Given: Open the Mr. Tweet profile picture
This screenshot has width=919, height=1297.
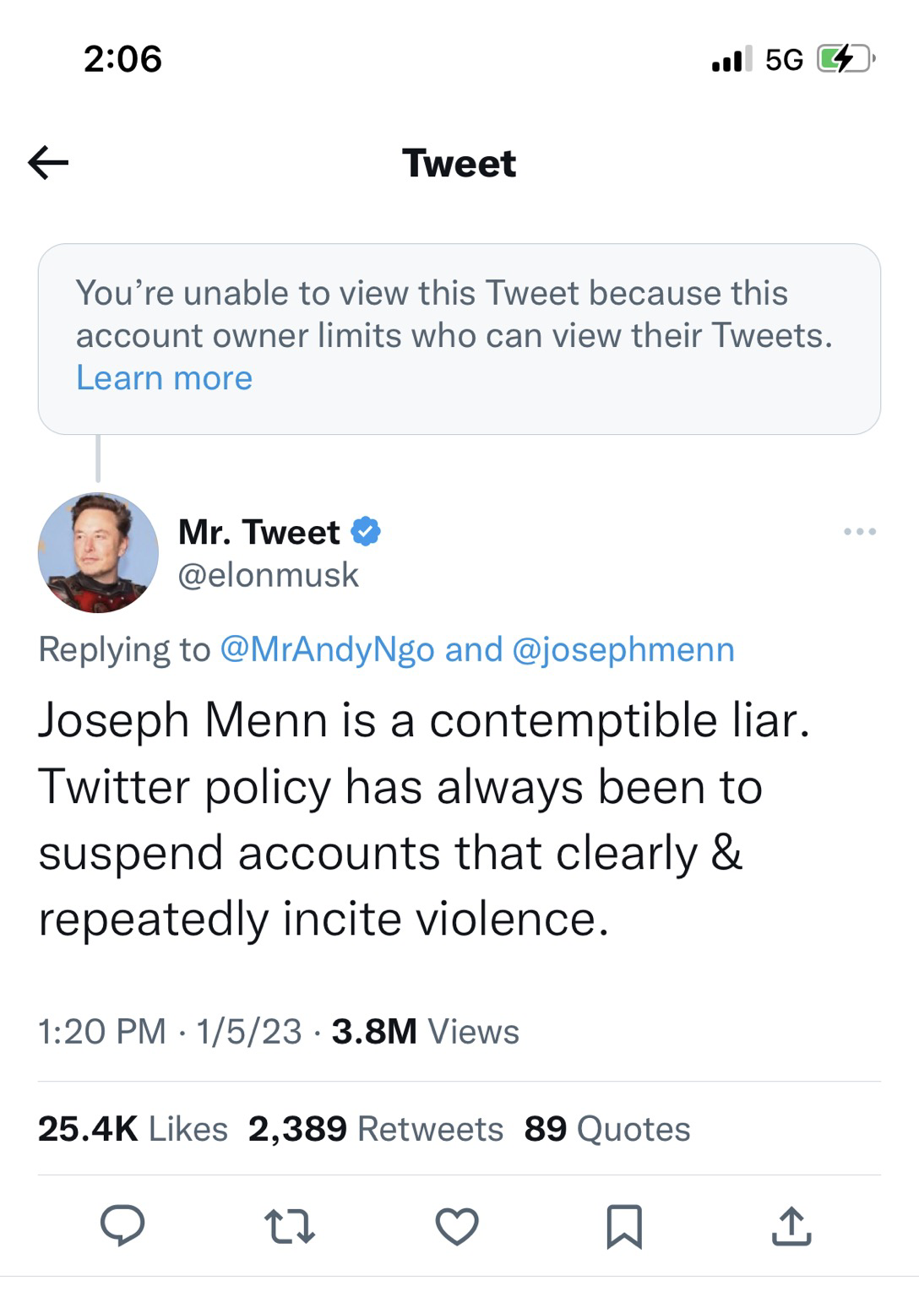Looking at the screenshot, I should 98,552.
